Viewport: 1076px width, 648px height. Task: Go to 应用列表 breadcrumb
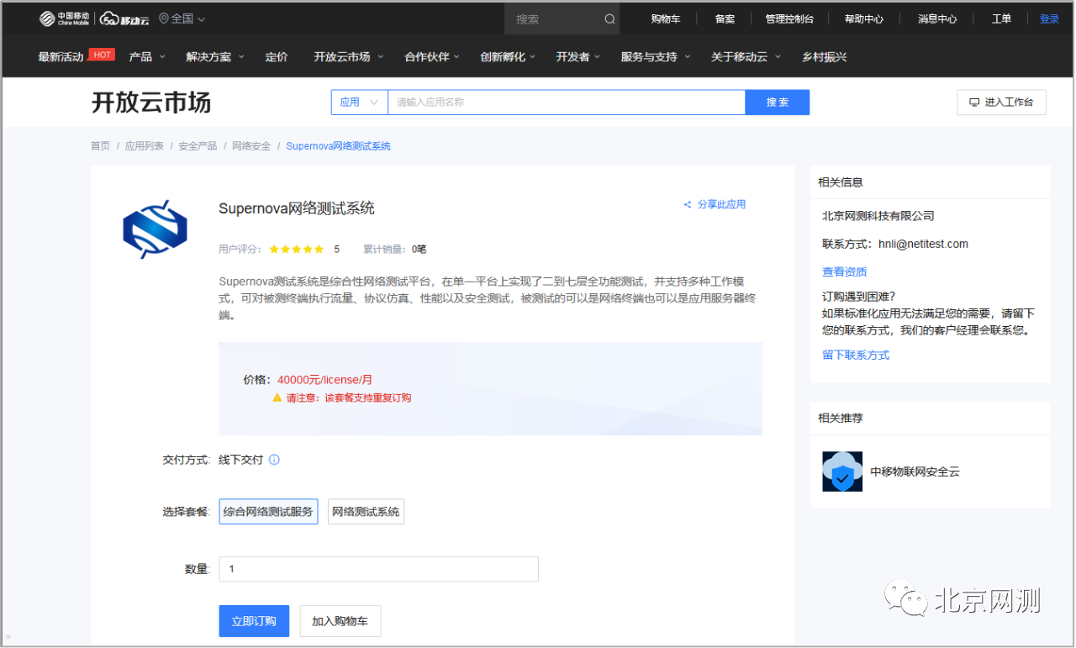pos(145,146)
